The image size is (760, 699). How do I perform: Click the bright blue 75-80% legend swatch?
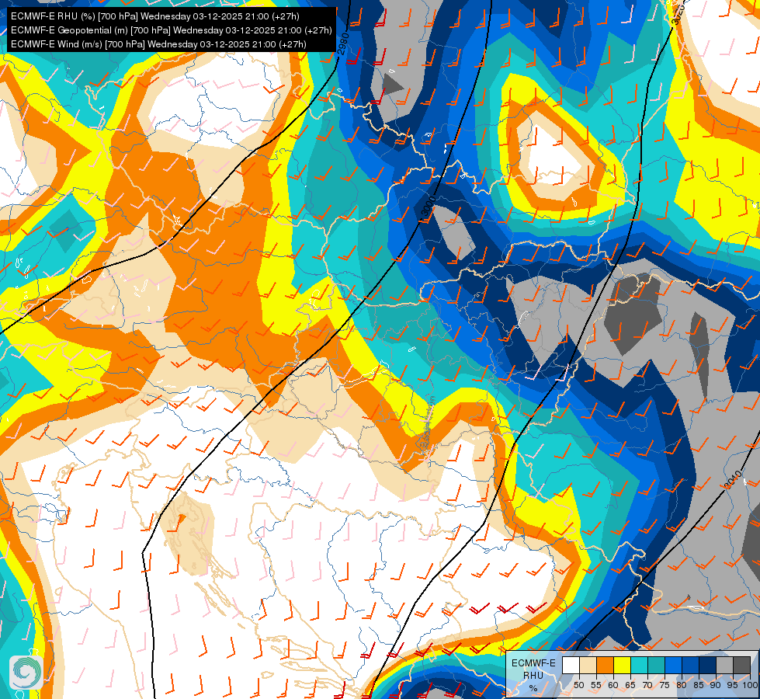coord(673,665)
